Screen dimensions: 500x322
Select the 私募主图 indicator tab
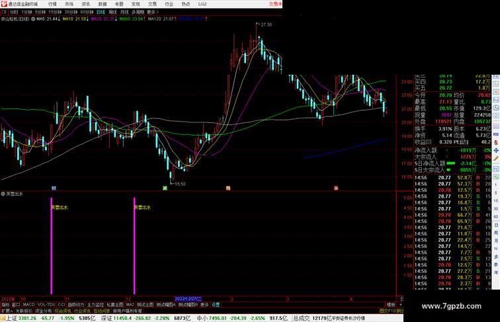[115, 305]
